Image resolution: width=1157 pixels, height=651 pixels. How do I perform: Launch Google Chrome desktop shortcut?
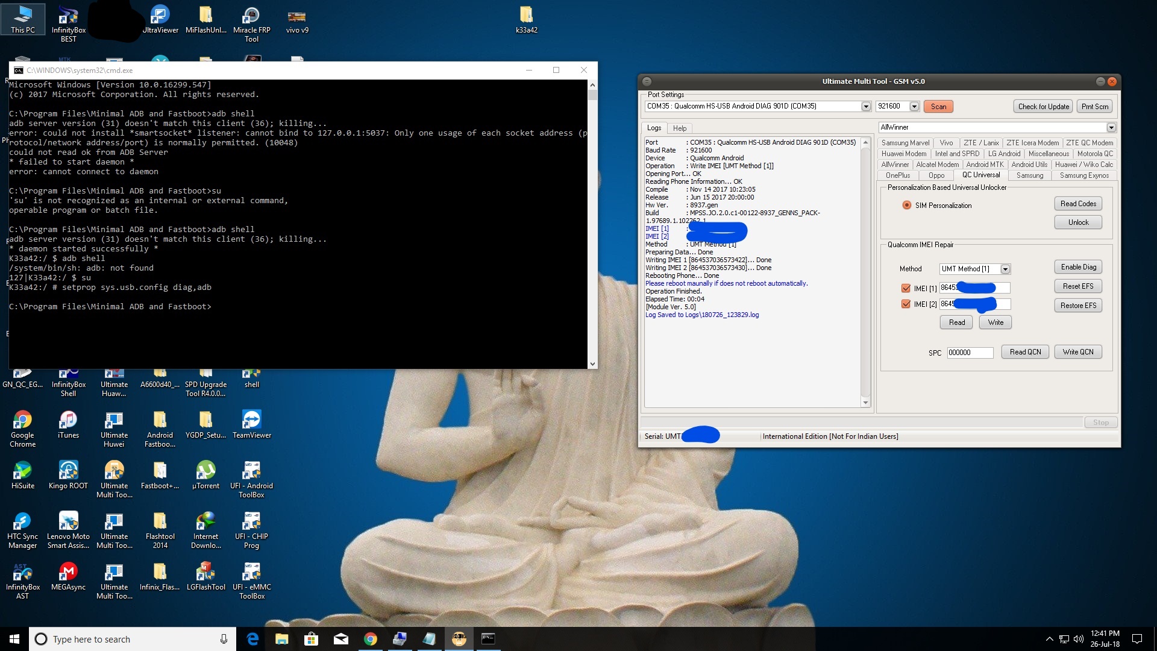tap(23, 429)
